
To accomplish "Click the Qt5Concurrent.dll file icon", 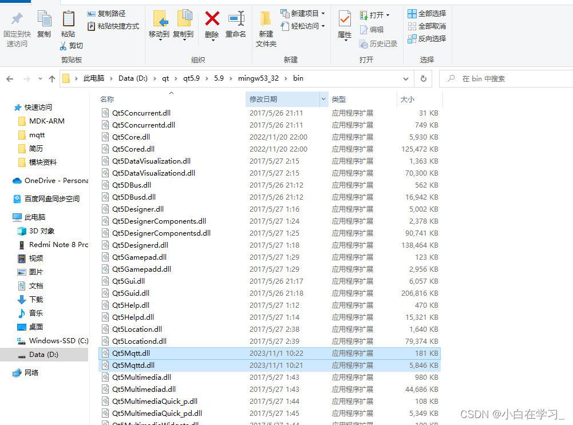I will coord(105,113).
